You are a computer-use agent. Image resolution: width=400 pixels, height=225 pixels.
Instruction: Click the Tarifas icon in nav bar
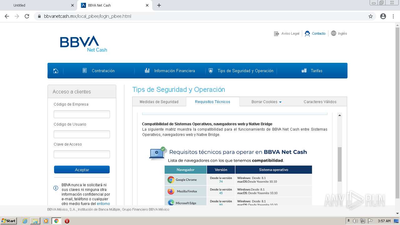[304, 71]
